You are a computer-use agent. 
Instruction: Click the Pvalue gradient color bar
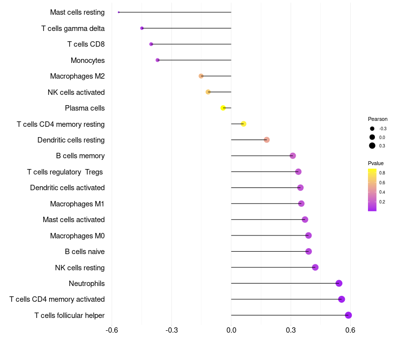tap(372, 190)
